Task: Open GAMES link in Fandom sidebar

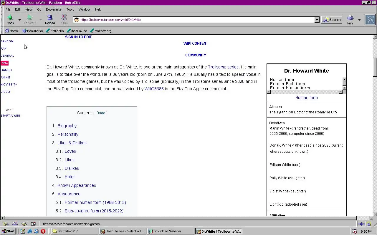Action: [6, 70]
